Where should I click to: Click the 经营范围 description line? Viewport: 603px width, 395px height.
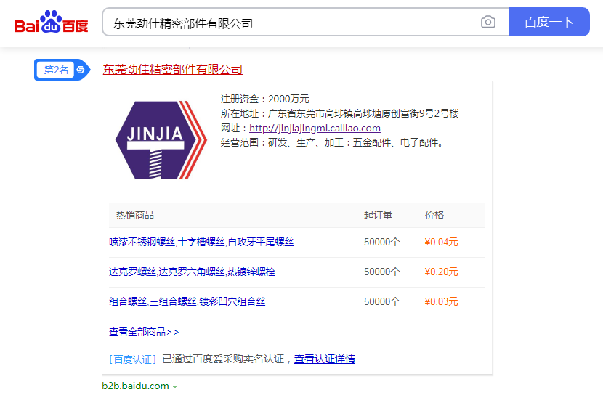[333, 142]
